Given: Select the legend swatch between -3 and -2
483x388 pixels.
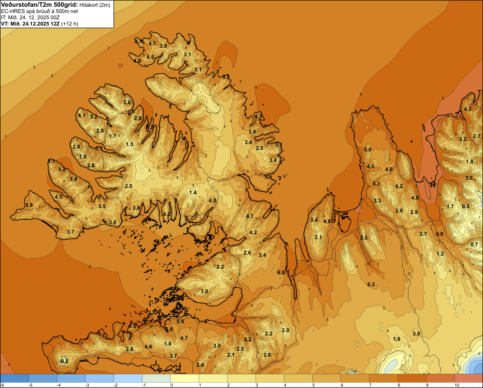Looking at the screenshot, I should pyautogui.click(x=99, y=378).
